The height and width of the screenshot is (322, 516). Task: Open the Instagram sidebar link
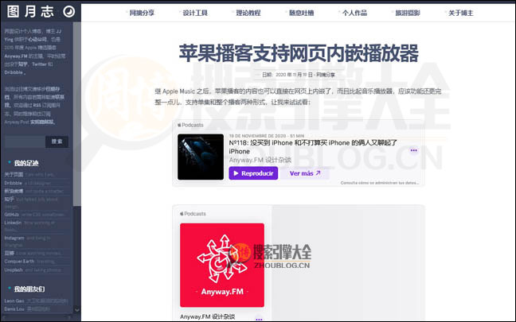tap(14, 238)
